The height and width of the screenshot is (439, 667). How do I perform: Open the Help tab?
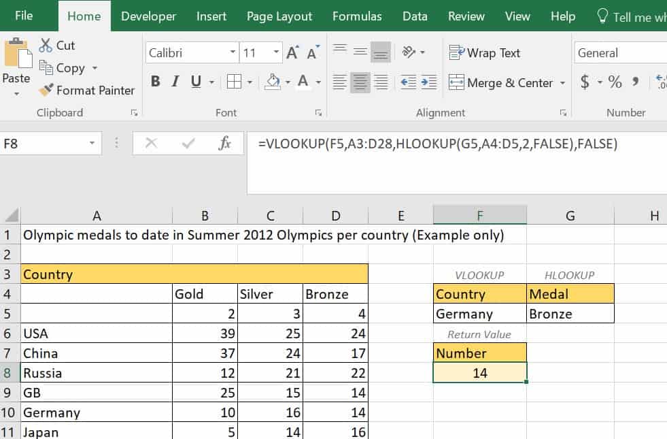click(x=563, y=16)
